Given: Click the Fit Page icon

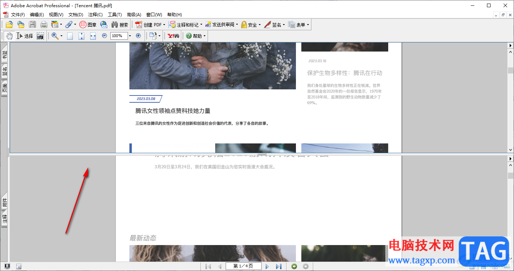Looking at the screenshot, I should (x=81, y=36).
